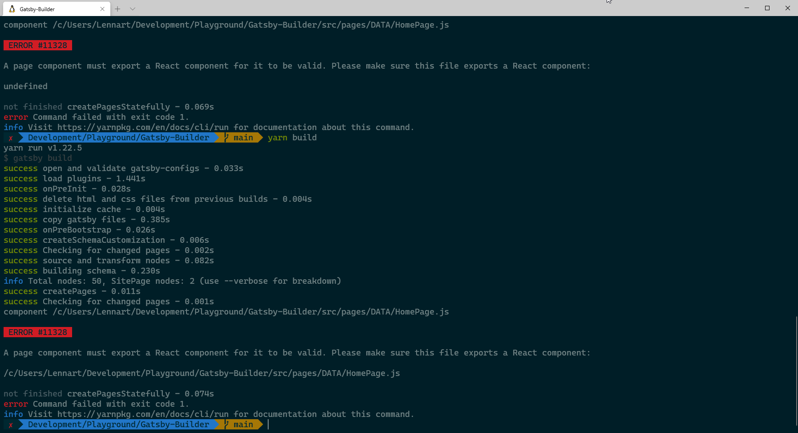
Task: Open the tab selection dropdown chevron
Action: [x=132, y=8]
